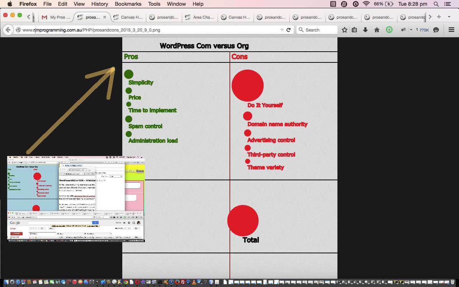Image resolution: width=459 pixels, height=287 pixels.
Task: Open the Window menu
Action: (x=176, y=4)
